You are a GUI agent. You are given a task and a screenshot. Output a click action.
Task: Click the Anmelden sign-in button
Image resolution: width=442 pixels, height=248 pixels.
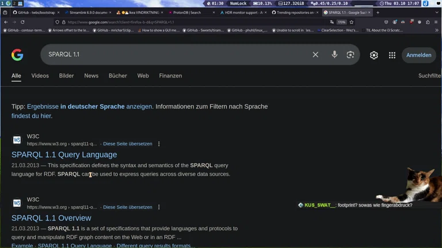(418, 55)
